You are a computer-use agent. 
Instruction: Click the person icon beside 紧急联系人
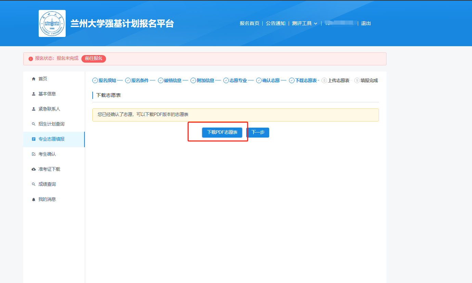click(34, 109)
